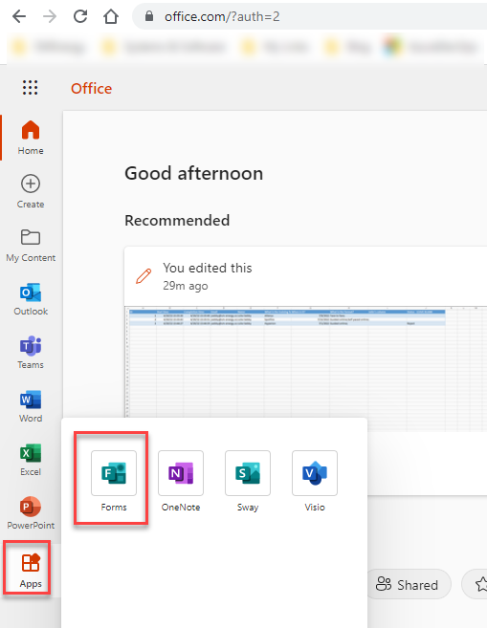This screenshot has height=628, width=487.
Task: Click the Office header title
Action: click(92, 89)
